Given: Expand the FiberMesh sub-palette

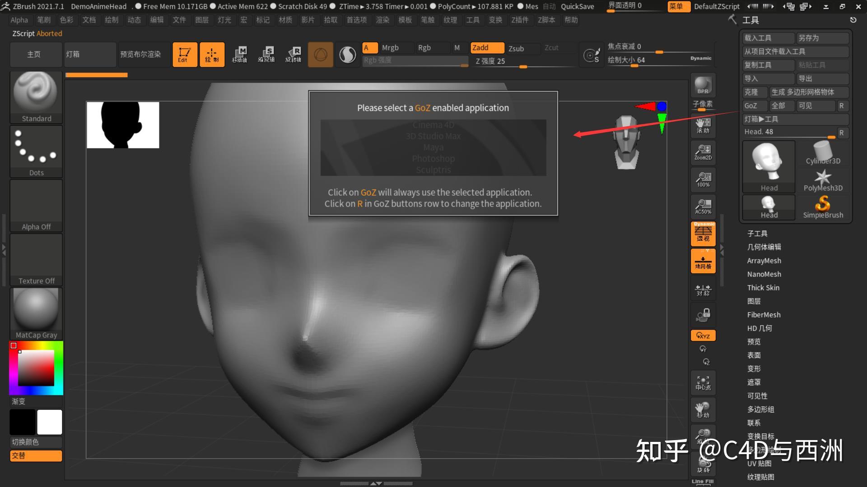Looking at the screenshot, I should click(x=763, y=315).
